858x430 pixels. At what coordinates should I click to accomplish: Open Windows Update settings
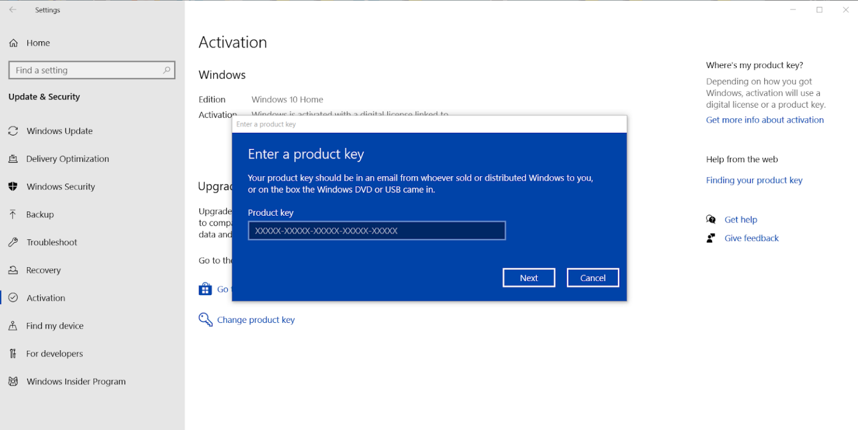[59, 131]
